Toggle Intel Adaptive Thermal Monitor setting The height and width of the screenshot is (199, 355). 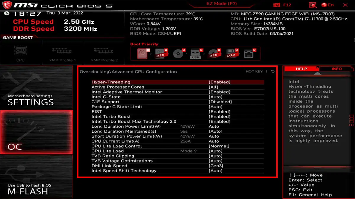pyautogui.click(x=177, y=92)
